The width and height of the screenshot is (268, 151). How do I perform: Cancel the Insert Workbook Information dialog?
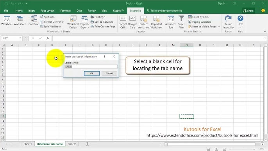[x=109, y=74]
